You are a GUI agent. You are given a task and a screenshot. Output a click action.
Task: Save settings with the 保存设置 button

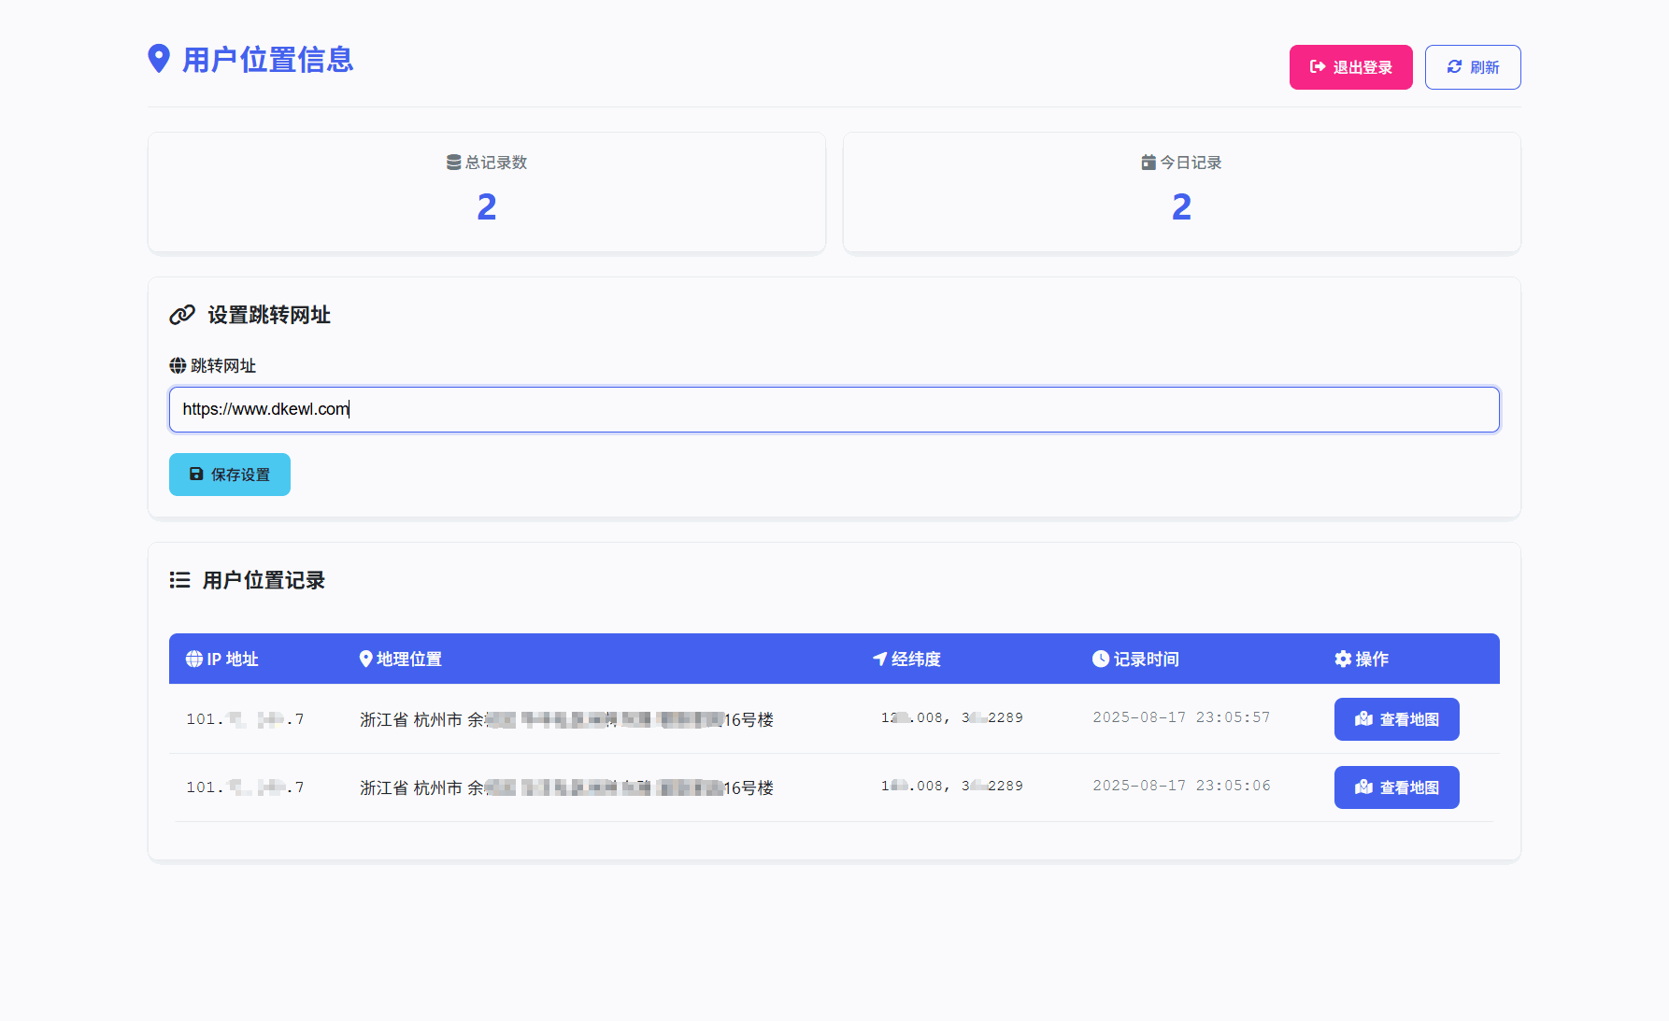coord(230,475)
